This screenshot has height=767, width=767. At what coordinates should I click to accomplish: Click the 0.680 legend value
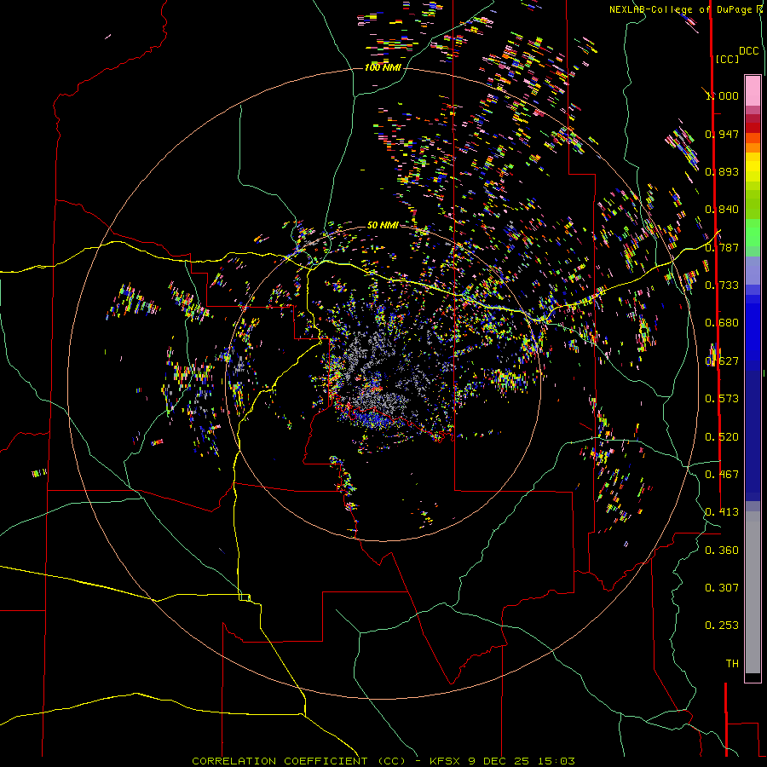[x=722, y=323]
